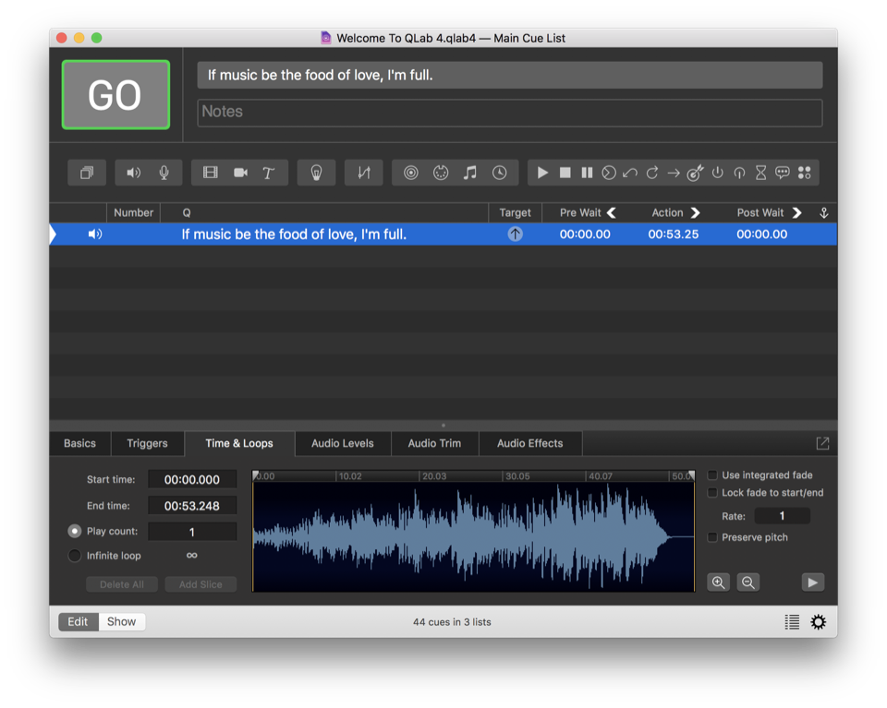Add a Text cue from toolbar
The image size is (887, 708).
(269, 173)
